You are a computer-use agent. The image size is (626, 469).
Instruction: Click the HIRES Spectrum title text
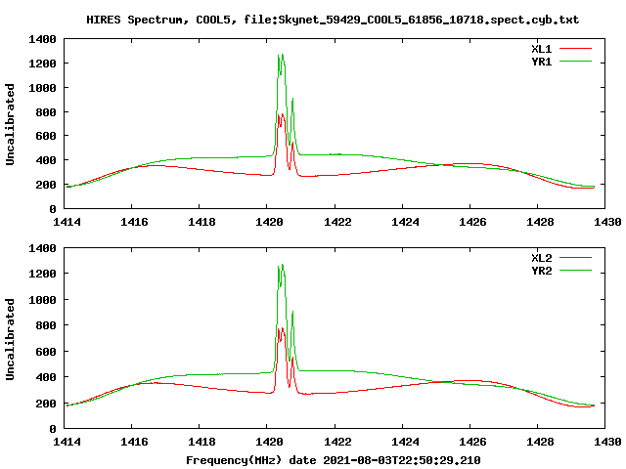[x=333, y=20]
